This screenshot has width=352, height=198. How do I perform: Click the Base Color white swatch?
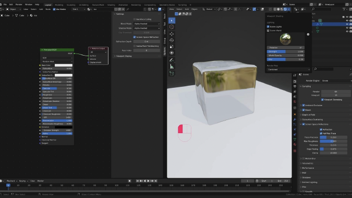64,65
